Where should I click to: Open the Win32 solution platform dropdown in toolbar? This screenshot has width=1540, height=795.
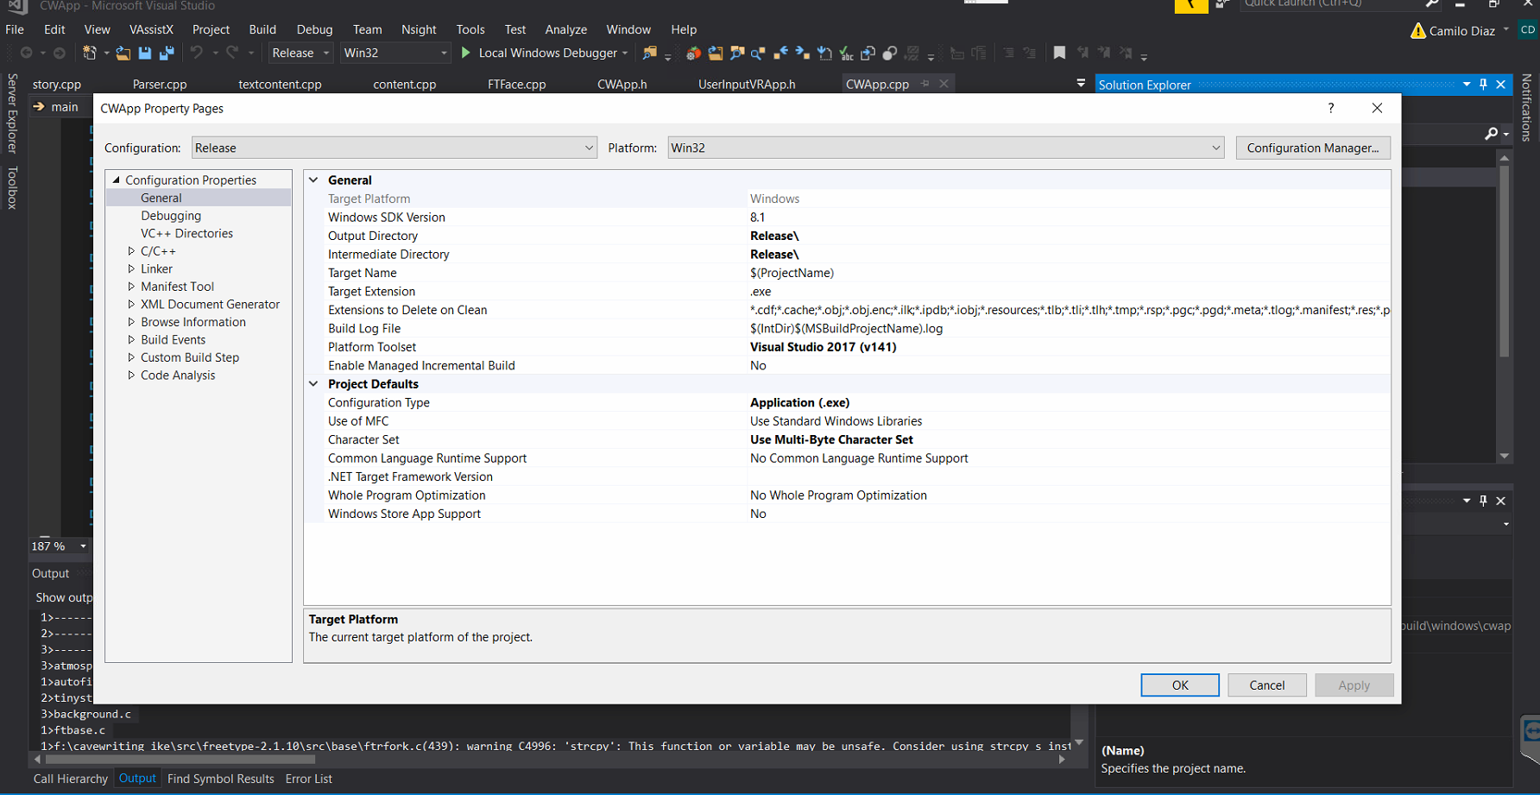[x=395, y=53]
